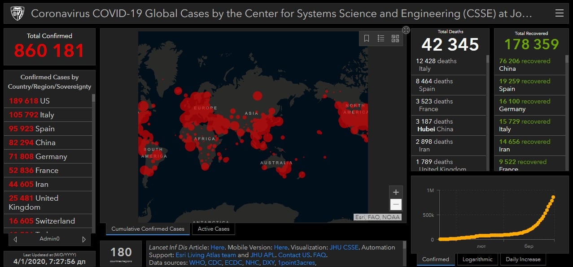
Task: Open the basemap gallery grid icon
Action: pos(395,39)
